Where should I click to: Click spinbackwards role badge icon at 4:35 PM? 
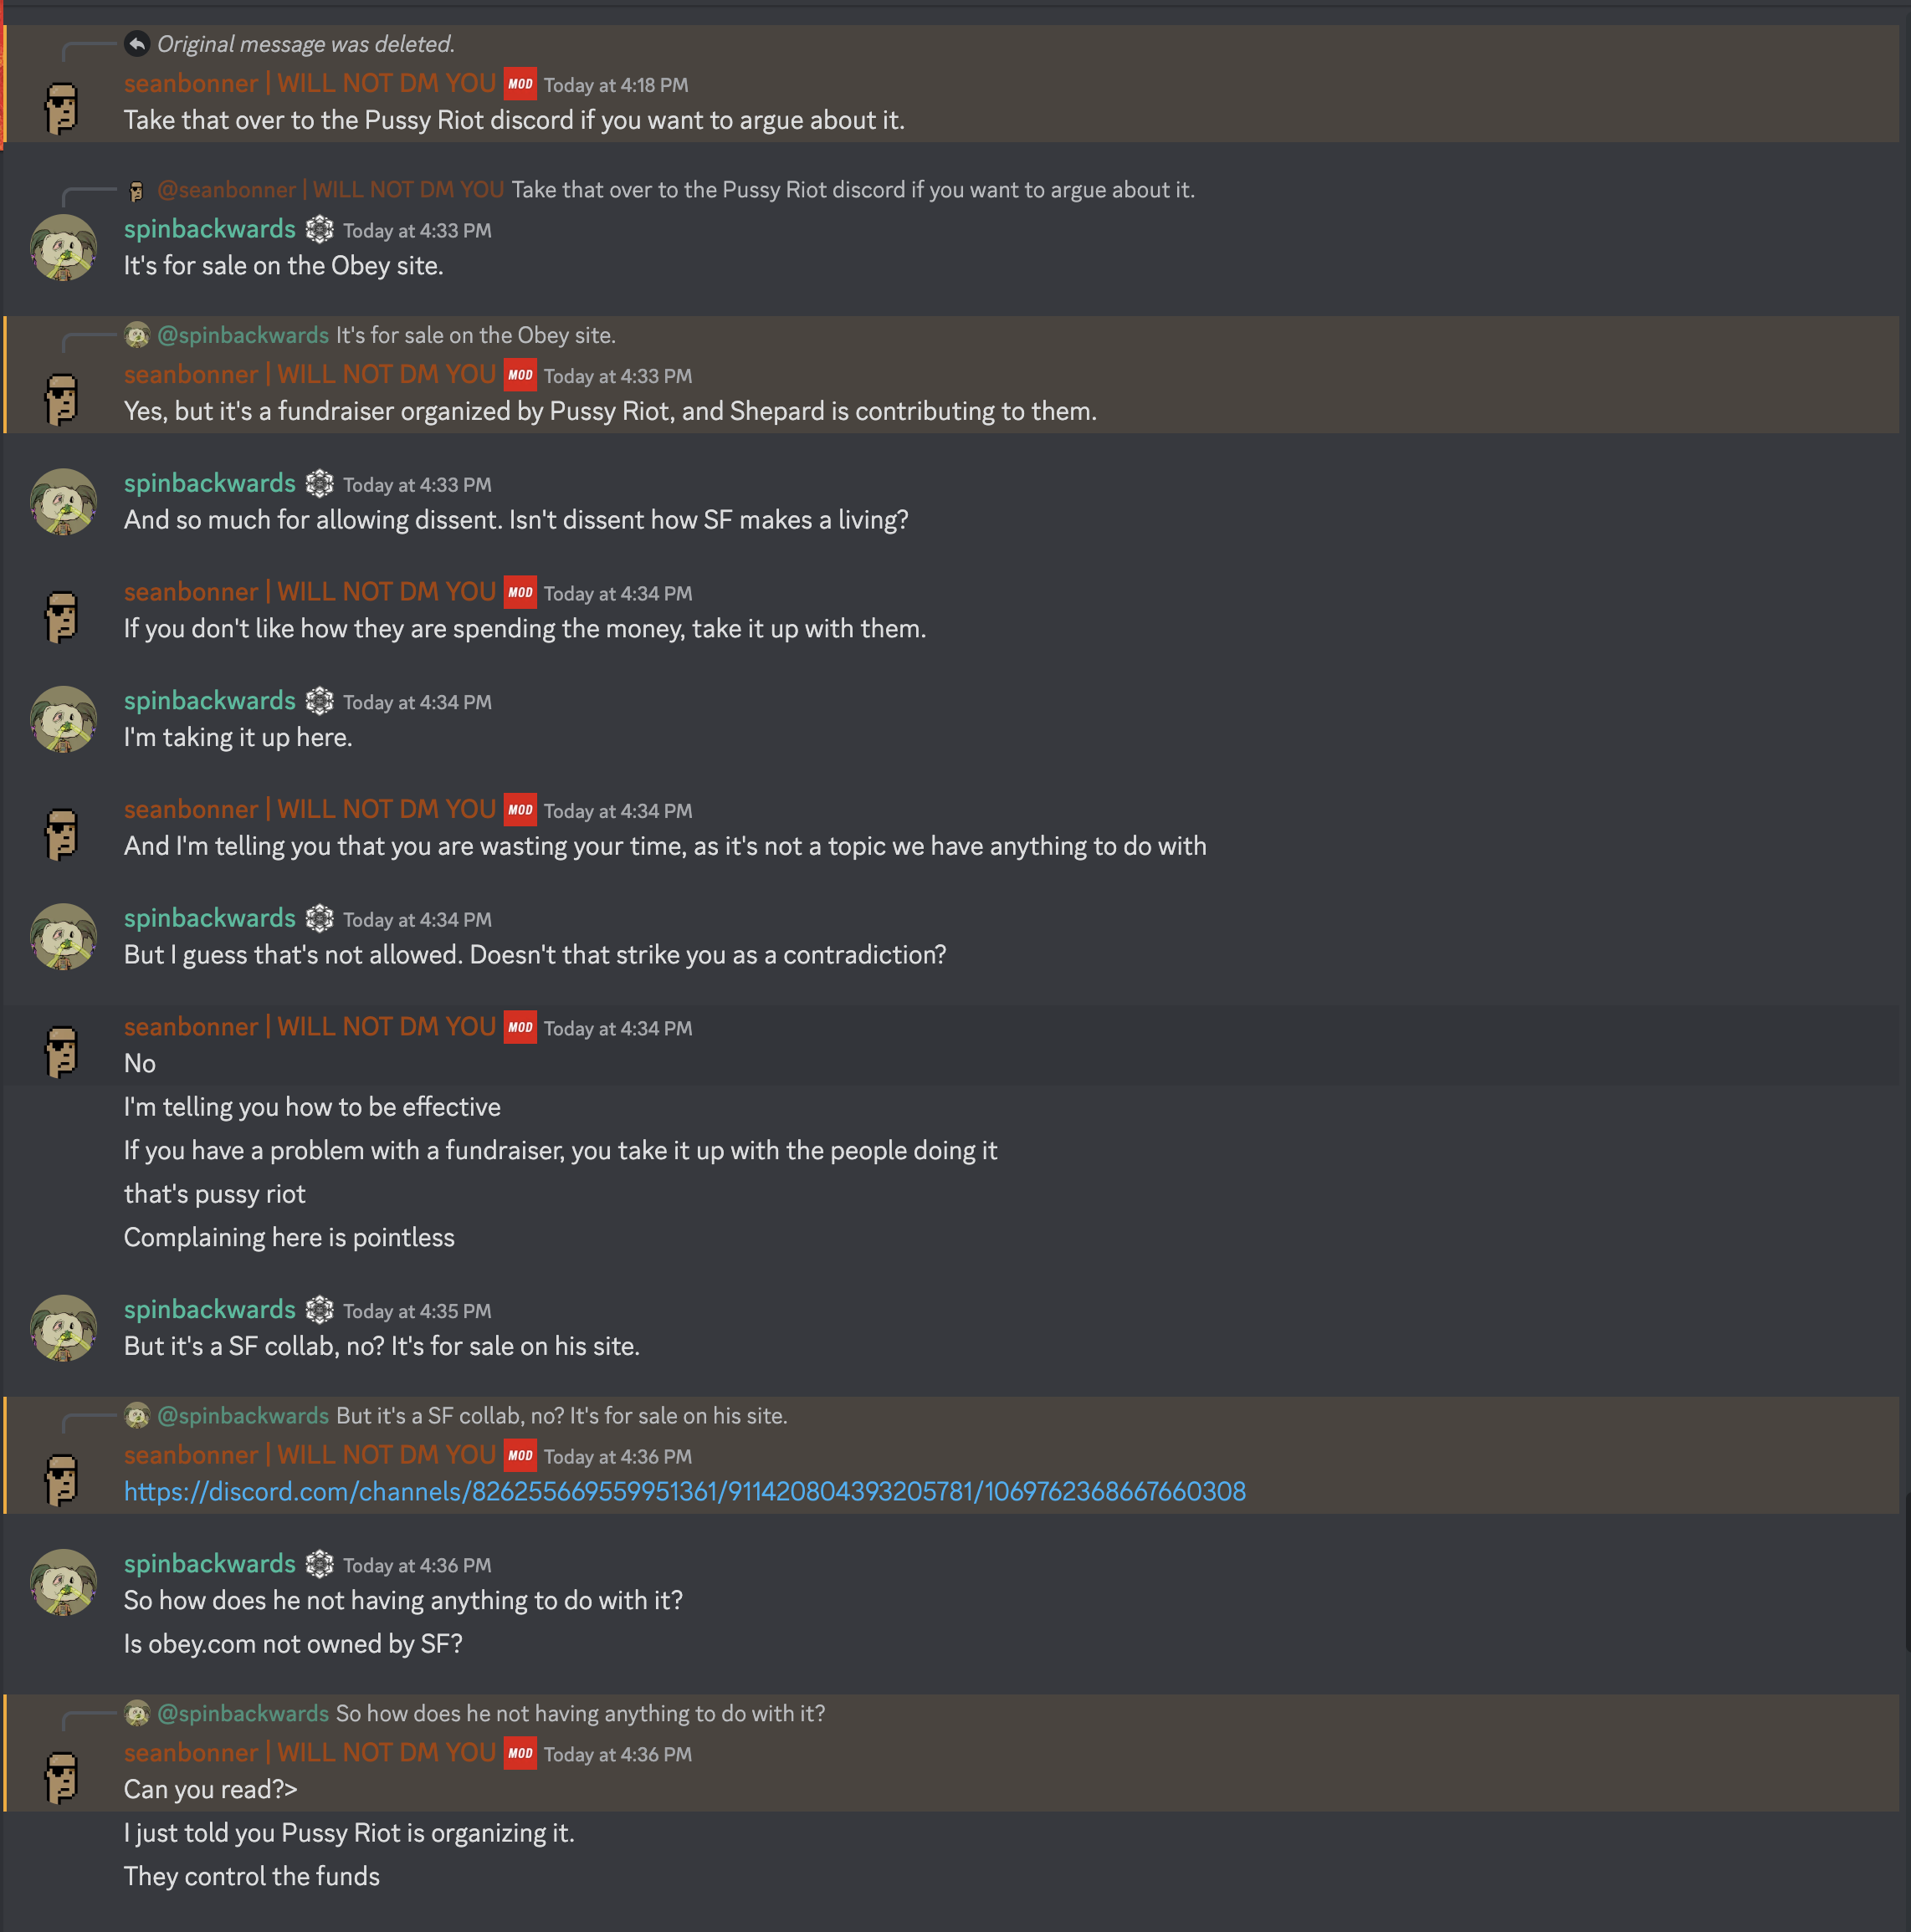click(x=319, y=1309)
